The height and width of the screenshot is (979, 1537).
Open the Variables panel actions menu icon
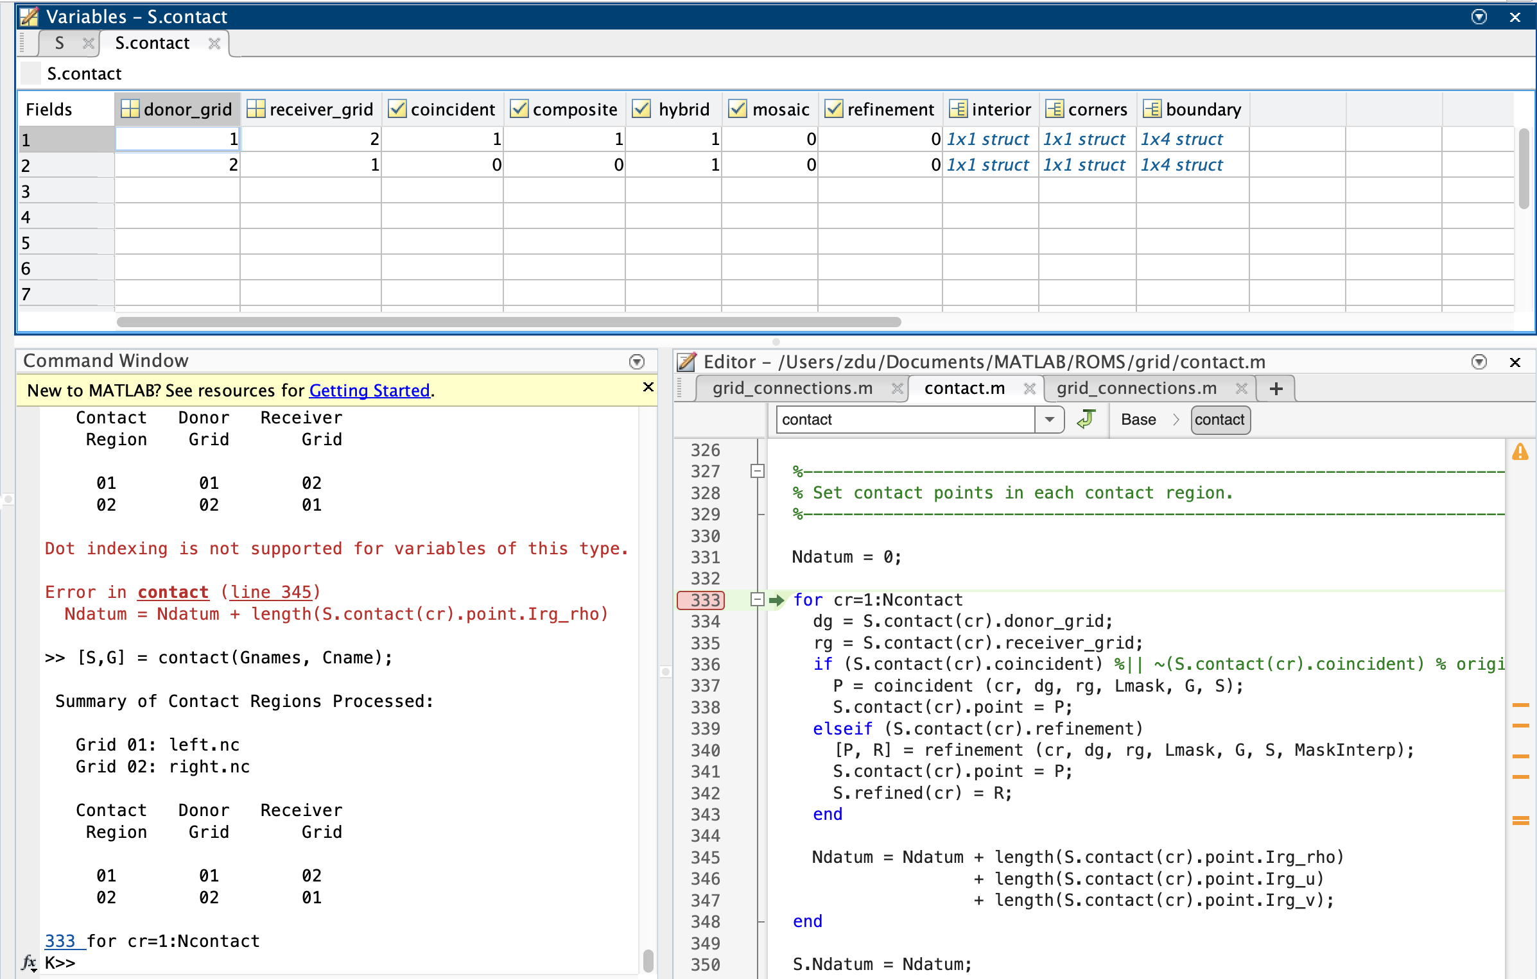coord(1479,17)
